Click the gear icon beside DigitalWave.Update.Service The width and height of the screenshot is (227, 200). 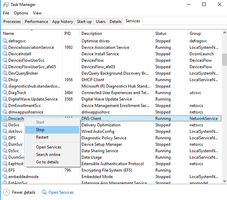5,99
